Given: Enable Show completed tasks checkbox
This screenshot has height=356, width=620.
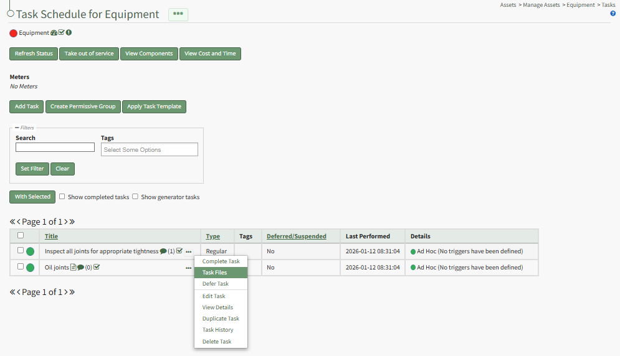Looking at the screenshot, I should point(62,197).
